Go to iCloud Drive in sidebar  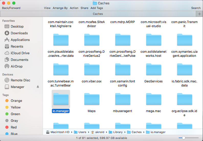(x=20, y=53)
